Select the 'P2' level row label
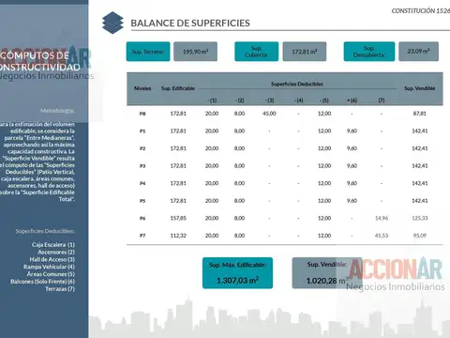450x338 pixels. coord(142,148)
